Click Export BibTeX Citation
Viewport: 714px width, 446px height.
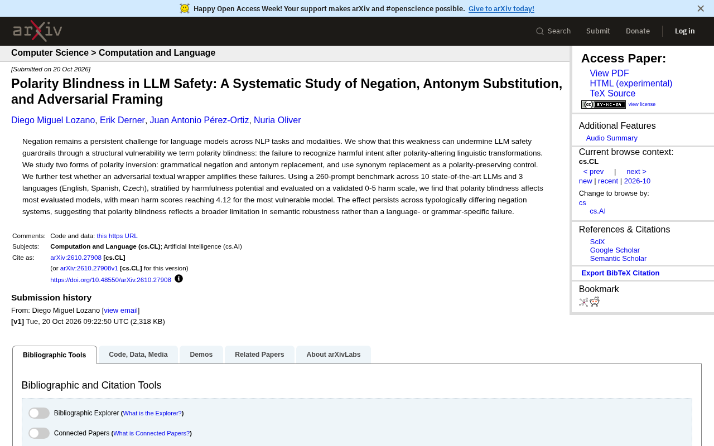click(620, 273)
